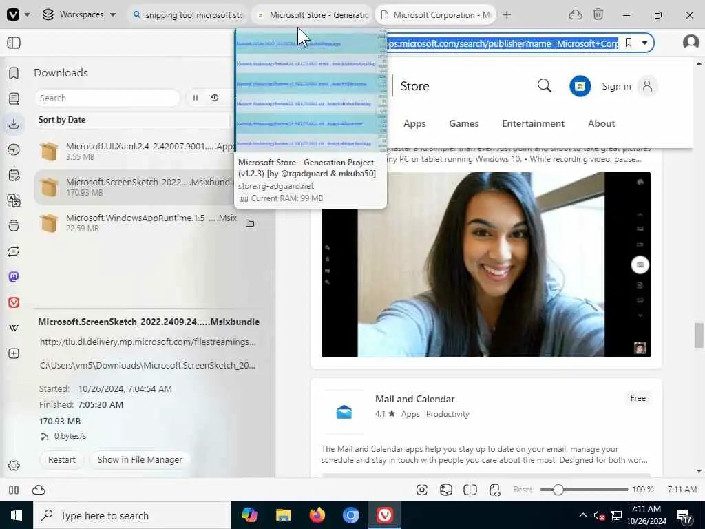Screen dimensions: 705x529
Task: Click the download history clock icon
Action: click(215, 98)
